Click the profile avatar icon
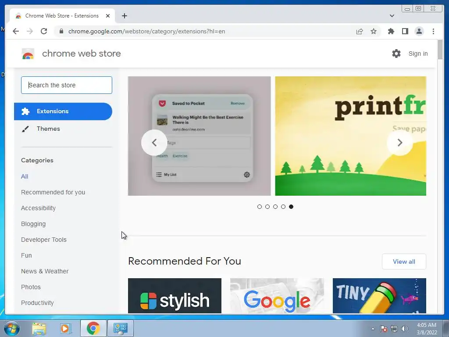Screen dimensions: 449x337 419,31
